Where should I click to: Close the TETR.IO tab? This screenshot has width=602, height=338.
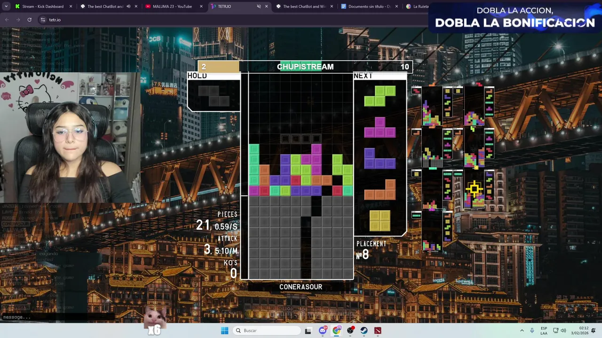pos(266,7)
